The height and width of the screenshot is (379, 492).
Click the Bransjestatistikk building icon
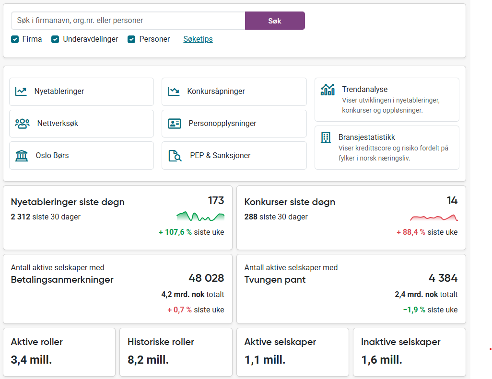tap(326, 137)
